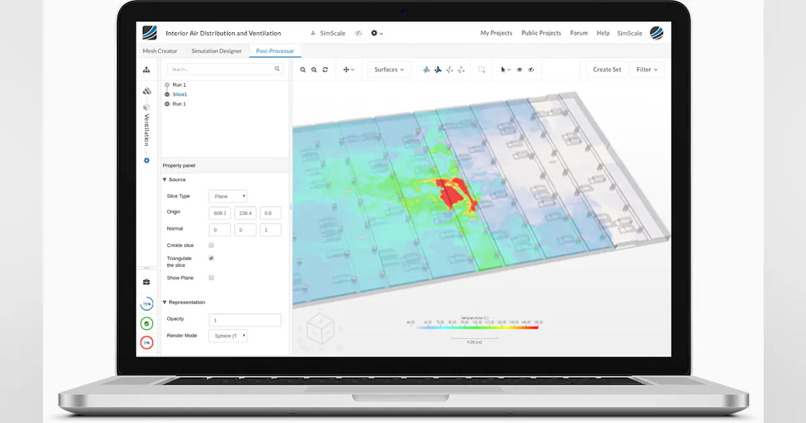Click the green checkmark status circle
Viewport: 806px width, 423px height.
click(x=146, y=324)
